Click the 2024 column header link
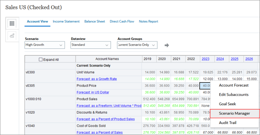 (220, 59)
